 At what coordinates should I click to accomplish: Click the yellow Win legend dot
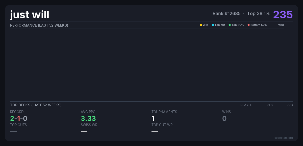201,25
